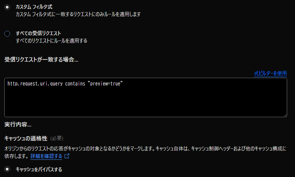This screenshot has width=295, height=177.
Task: Click the expression editor resize handle
Action: (x=285, y=115)
